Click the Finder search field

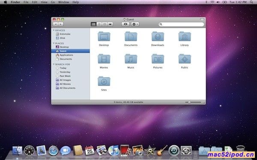[x=181, y=24]
